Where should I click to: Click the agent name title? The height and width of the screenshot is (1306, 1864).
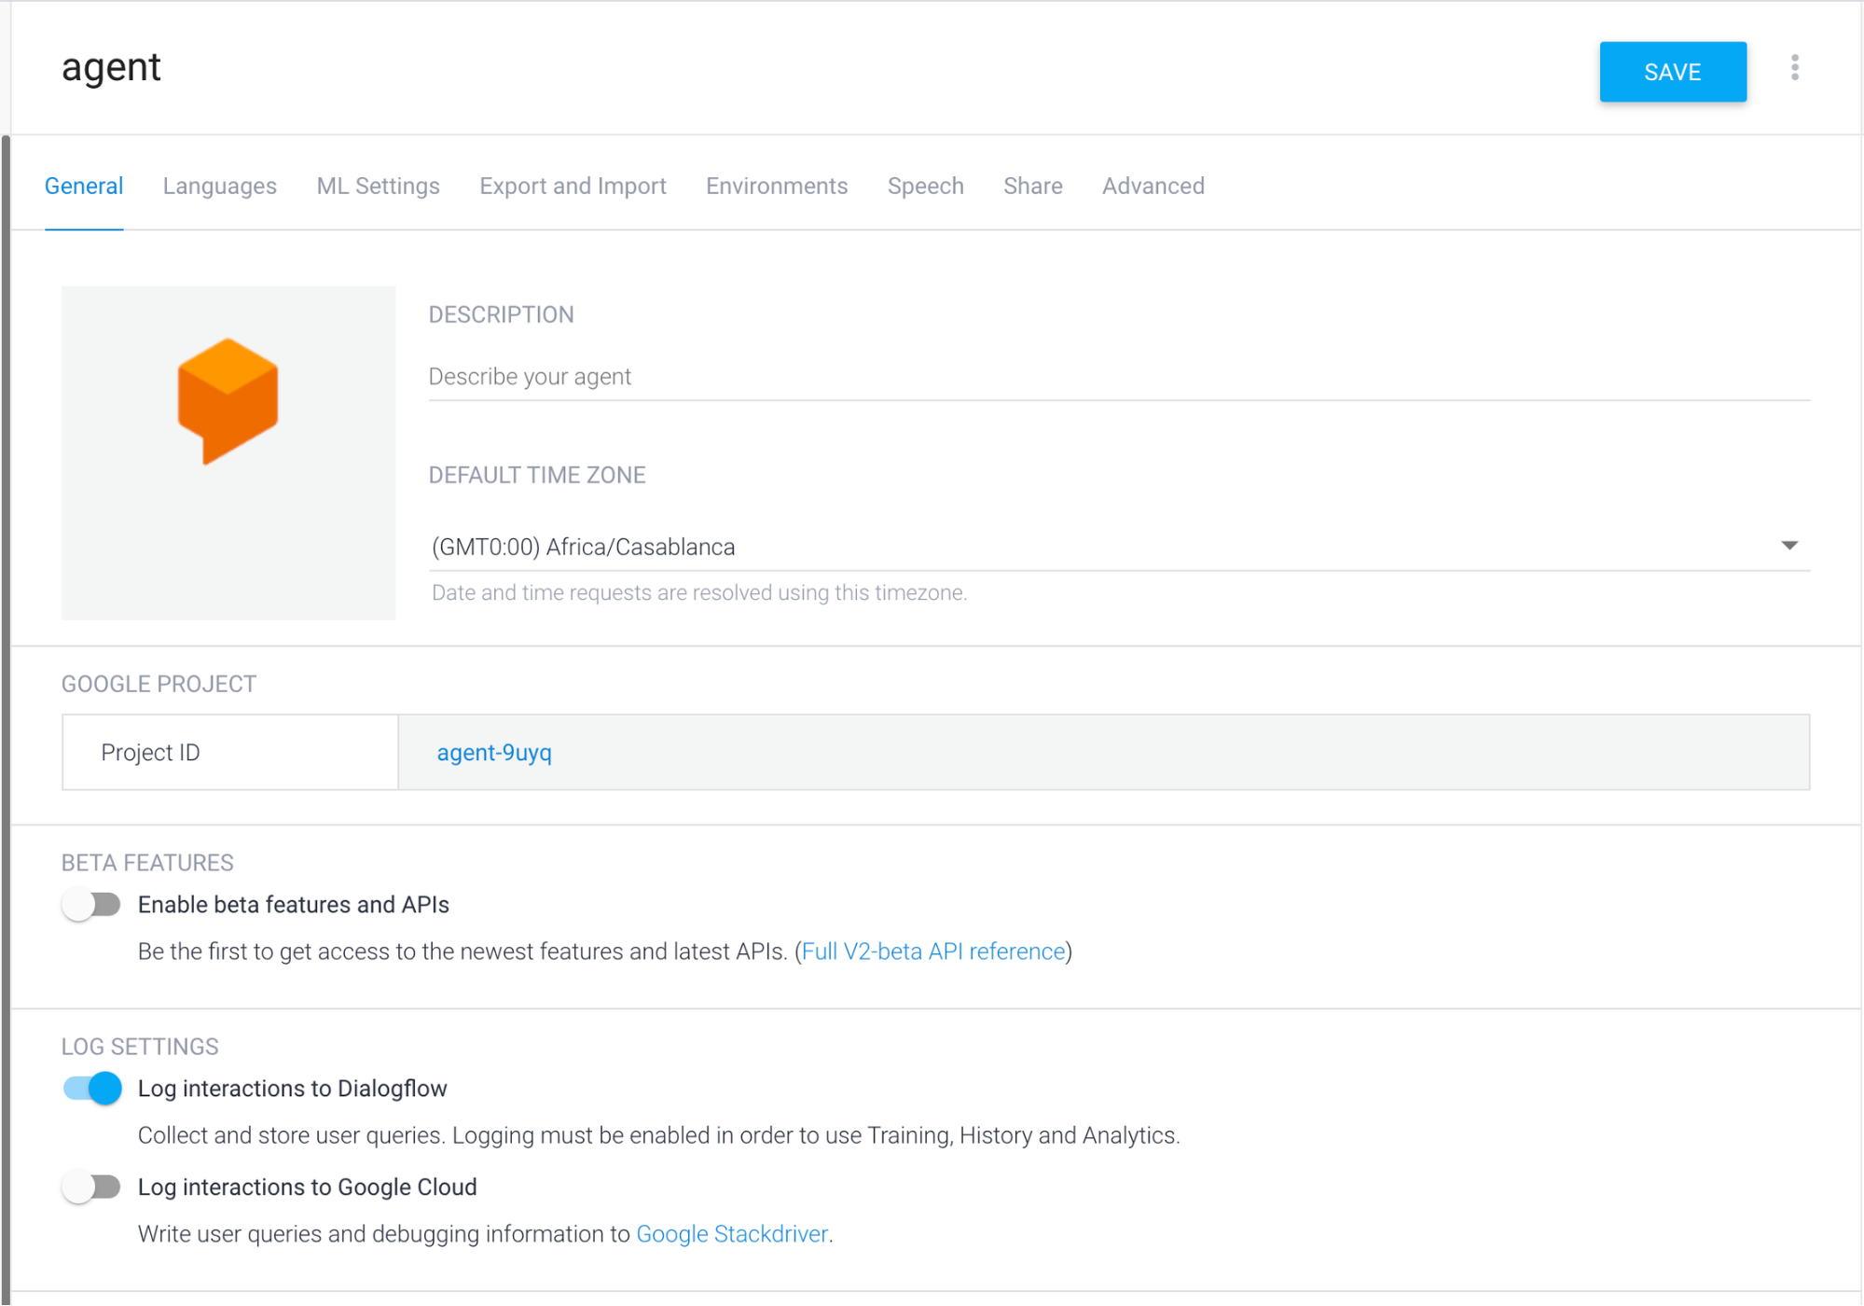pyautogui.click(x=111, y=68)
